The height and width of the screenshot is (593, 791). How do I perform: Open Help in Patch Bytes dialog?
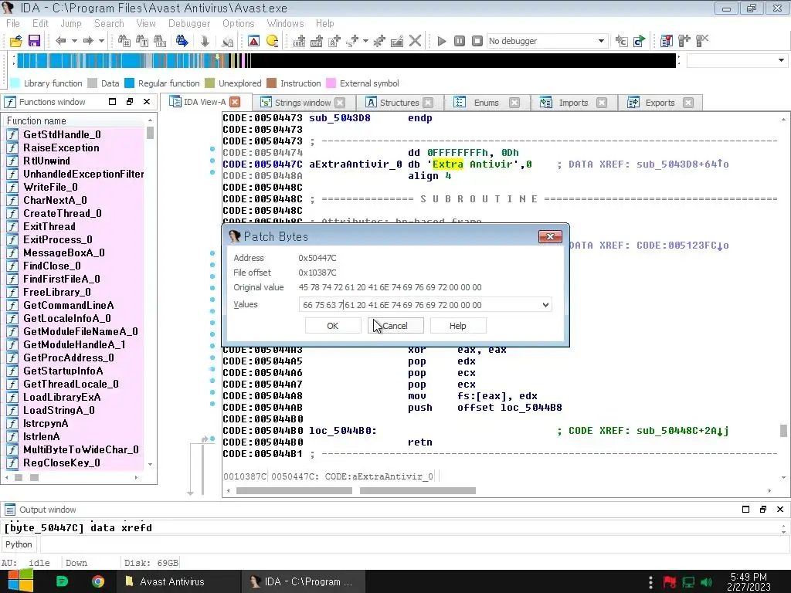click(x=458, y=326)
